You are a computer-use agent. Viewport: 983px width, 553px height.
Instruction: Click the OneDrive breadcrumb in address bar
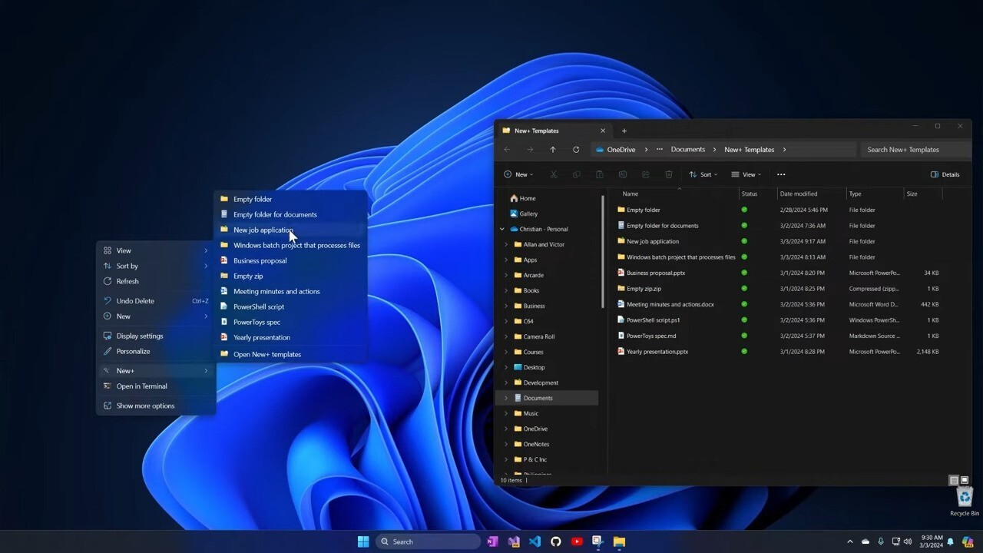point(621,150)
